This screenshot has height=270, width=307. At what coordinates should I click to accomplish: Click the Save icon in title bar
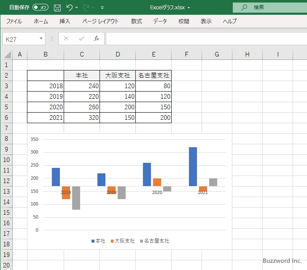click(57, 8)
